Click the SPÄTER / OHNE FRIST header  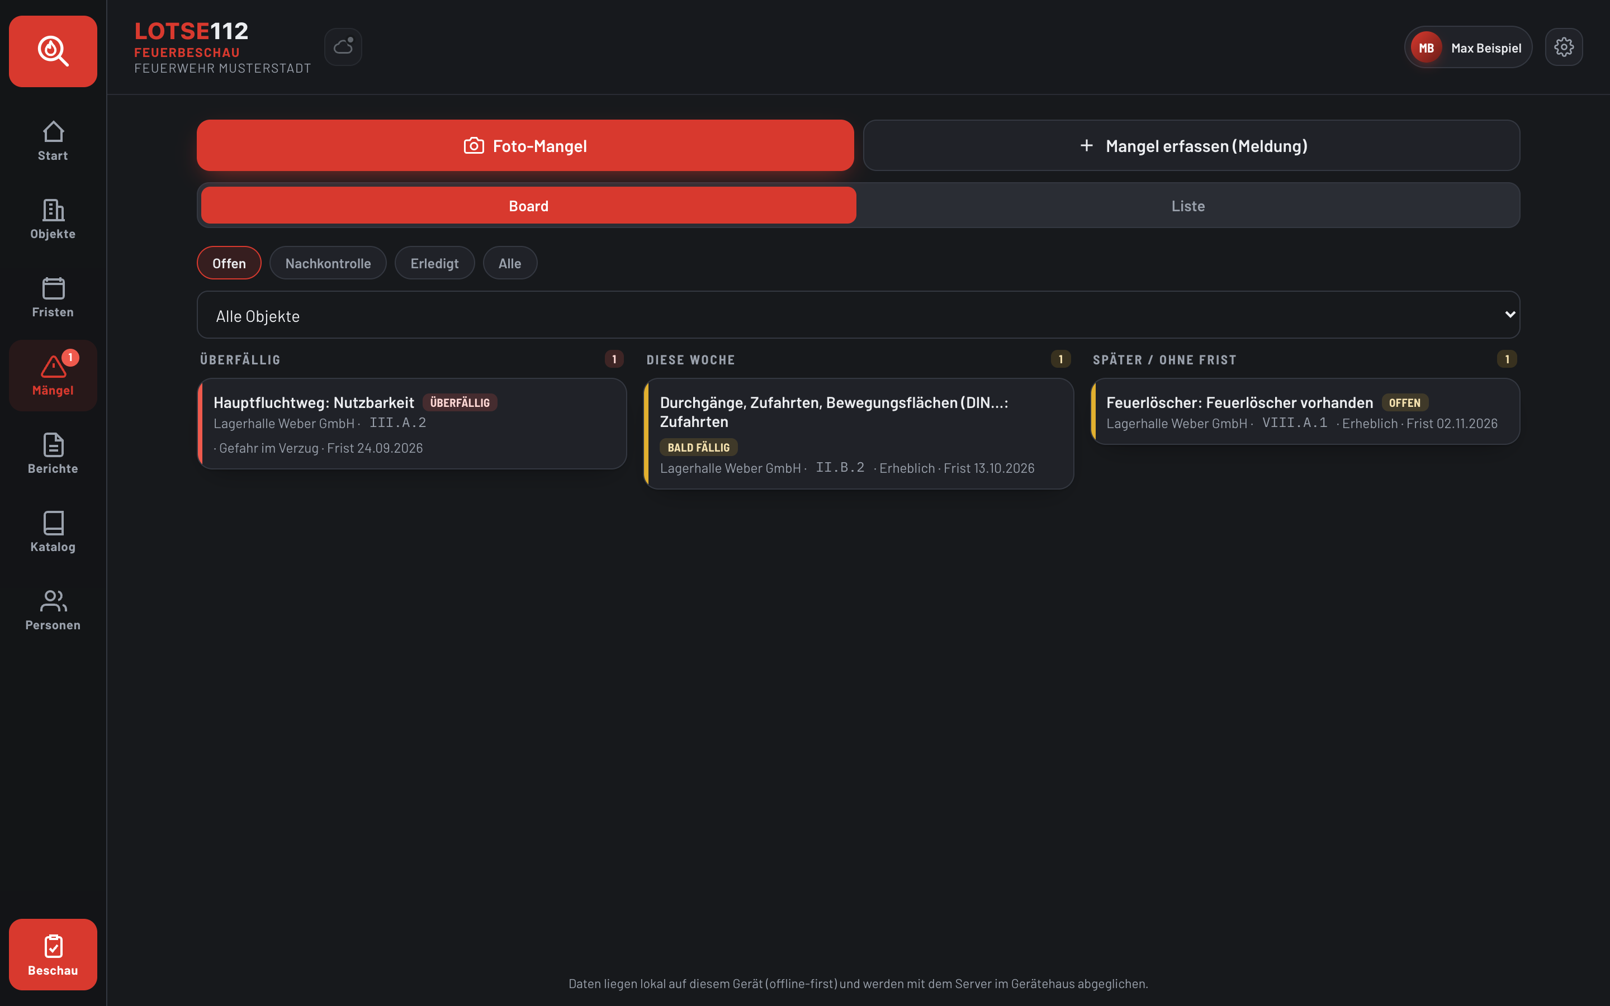pyautogui.click(x=1164, y=359)
